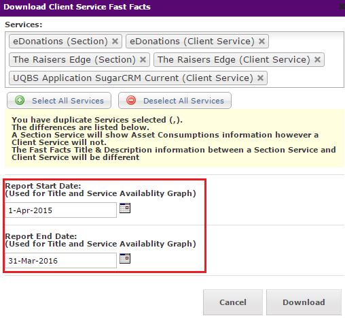Focus the Report Start Date field
This screenshot has width=345, height=318.
(x=60, y=210)
